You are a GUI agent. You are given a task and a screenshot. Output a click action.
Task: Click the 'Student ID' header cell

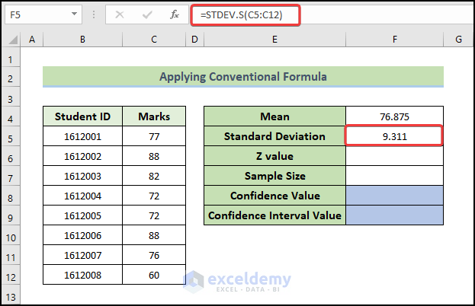(82, 116)
